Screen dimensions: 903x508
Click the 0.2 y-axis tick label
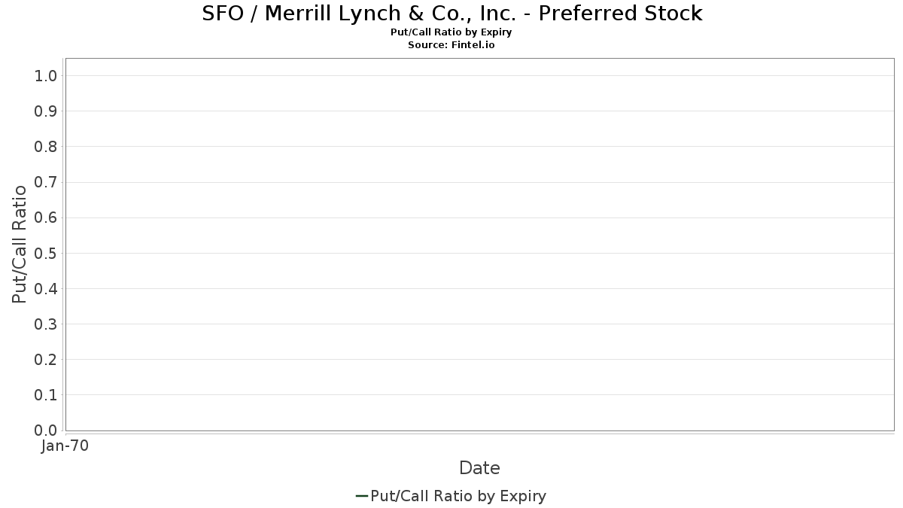click(x=46, y=360)
